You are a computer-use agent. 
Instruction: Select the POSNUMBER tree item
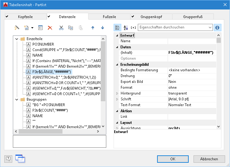(x=43, y=44)
